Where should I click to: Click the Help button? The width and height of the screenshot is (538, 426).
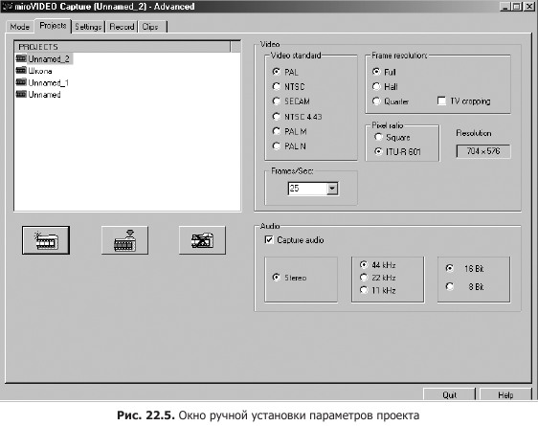505,394
